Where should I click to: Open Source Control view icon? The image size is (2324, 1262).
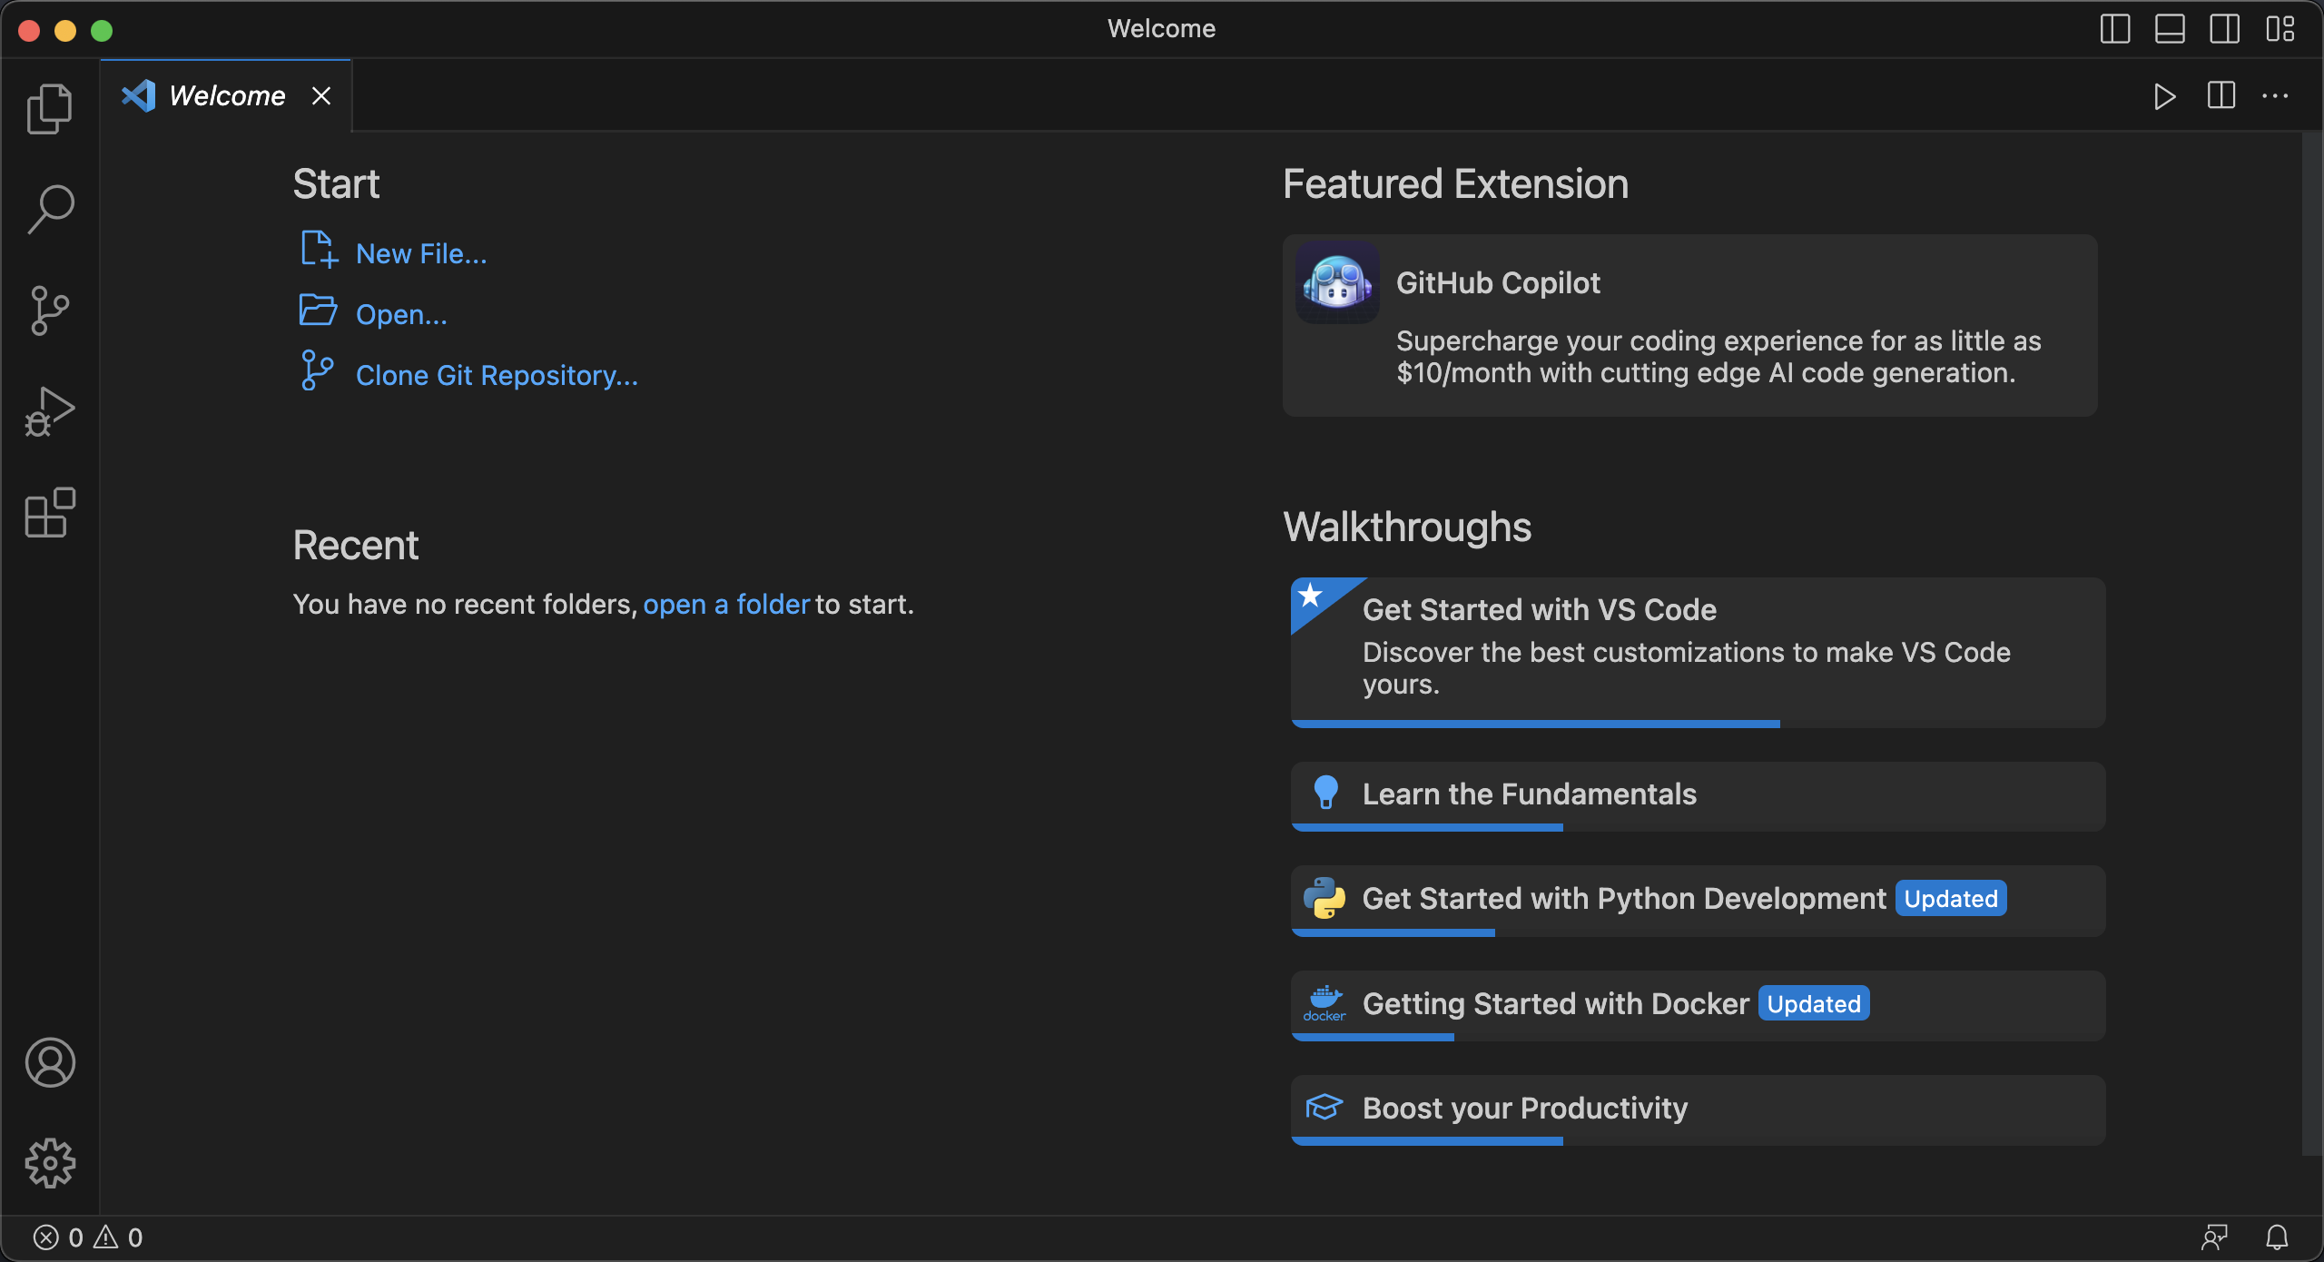[x=50, y=311]
